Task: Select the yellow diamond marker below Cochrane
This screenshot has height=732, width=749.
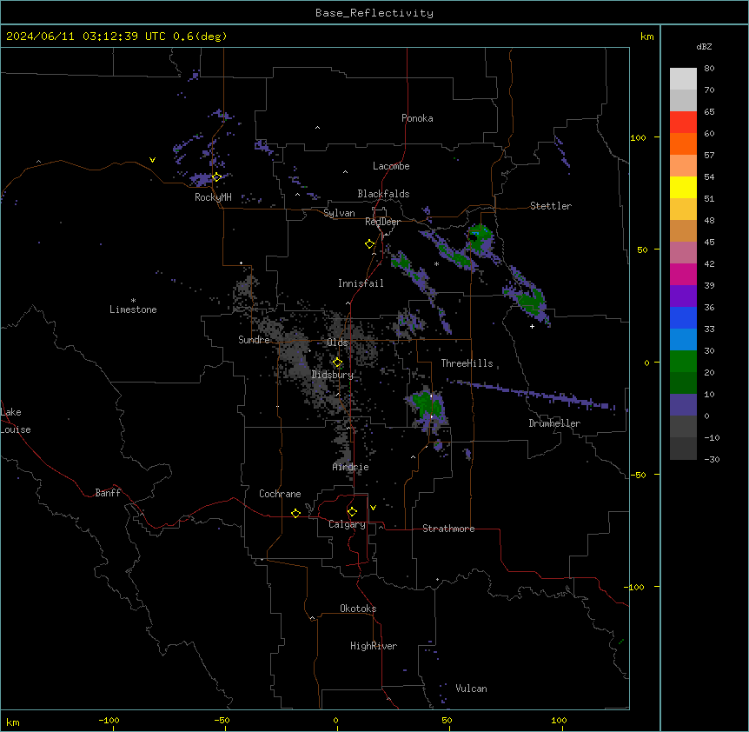Action: (x=295, y=513)
